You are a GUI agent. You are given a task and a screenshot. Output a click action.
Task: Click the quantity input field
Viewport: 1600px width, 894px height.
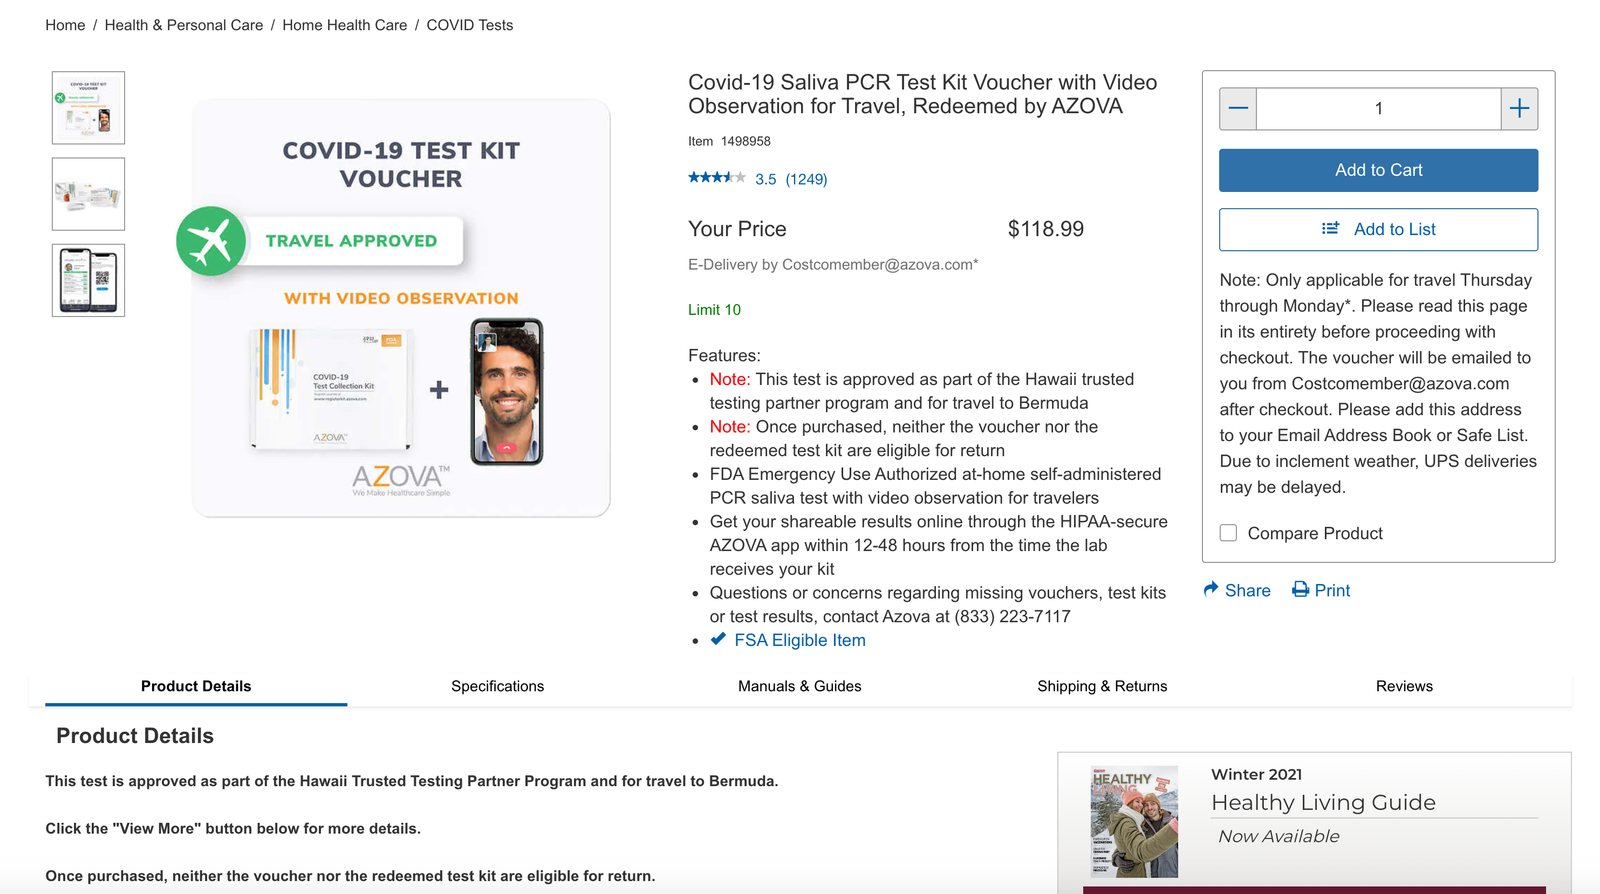[x=1378, y=108]
